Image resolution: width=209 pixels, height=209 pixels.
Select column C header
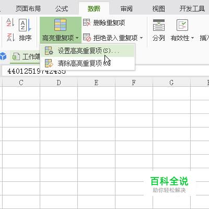pos(21,83)
